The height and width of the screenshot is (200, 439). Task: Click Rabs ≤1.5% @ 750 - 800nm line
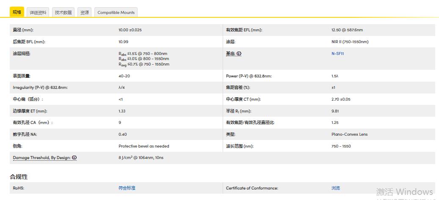point(143,53)
